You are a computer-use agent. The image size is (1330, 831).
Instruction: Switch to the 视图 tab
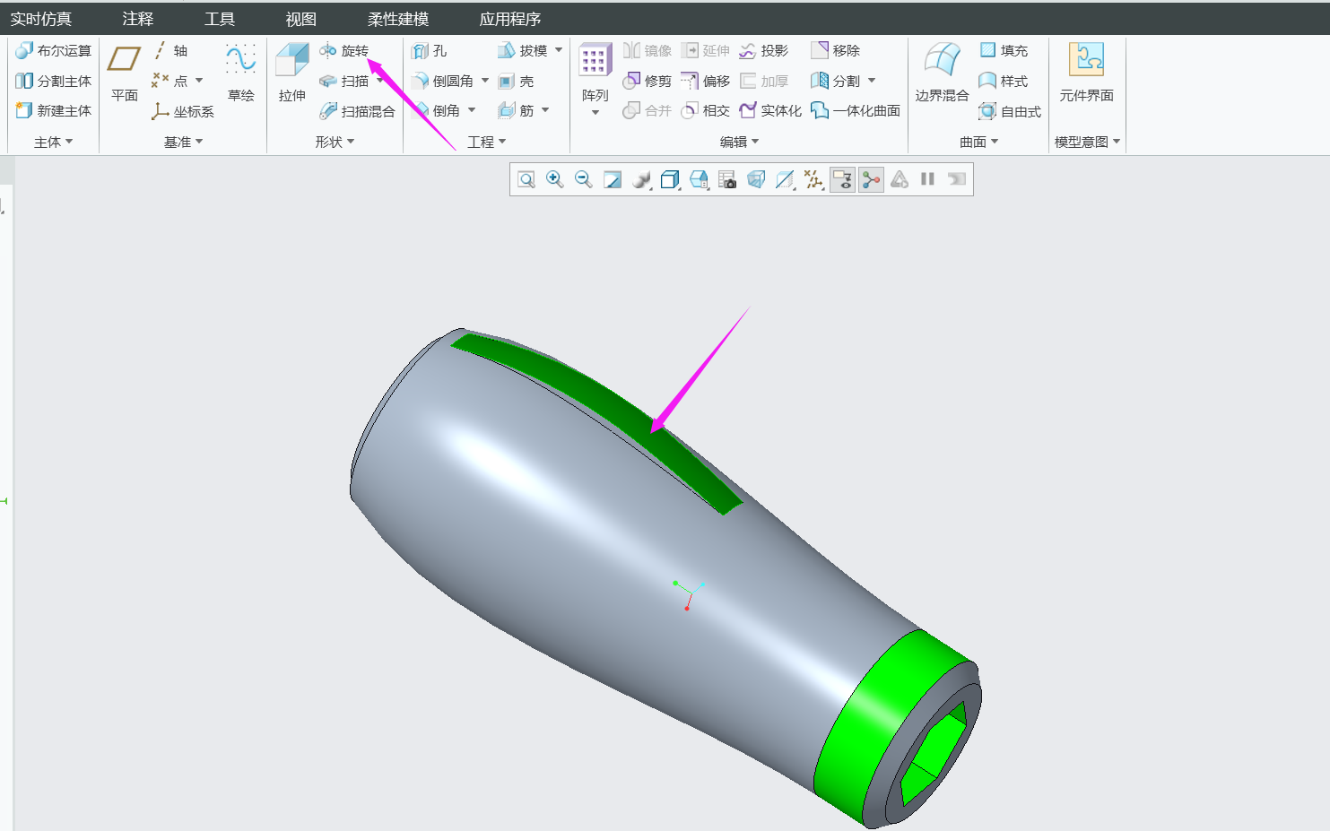pos(301,19)
